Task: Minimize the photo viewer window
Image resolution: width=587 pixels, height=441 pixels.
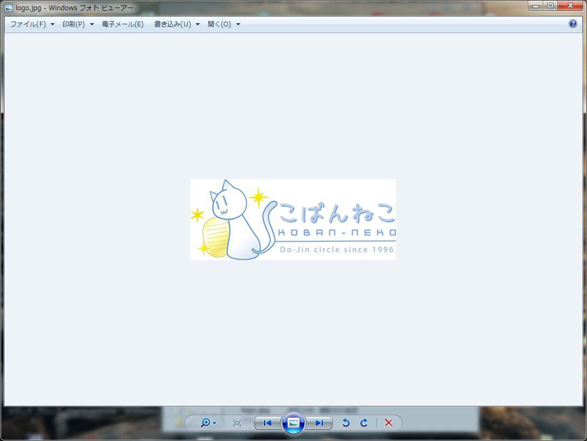Action: 536,5
